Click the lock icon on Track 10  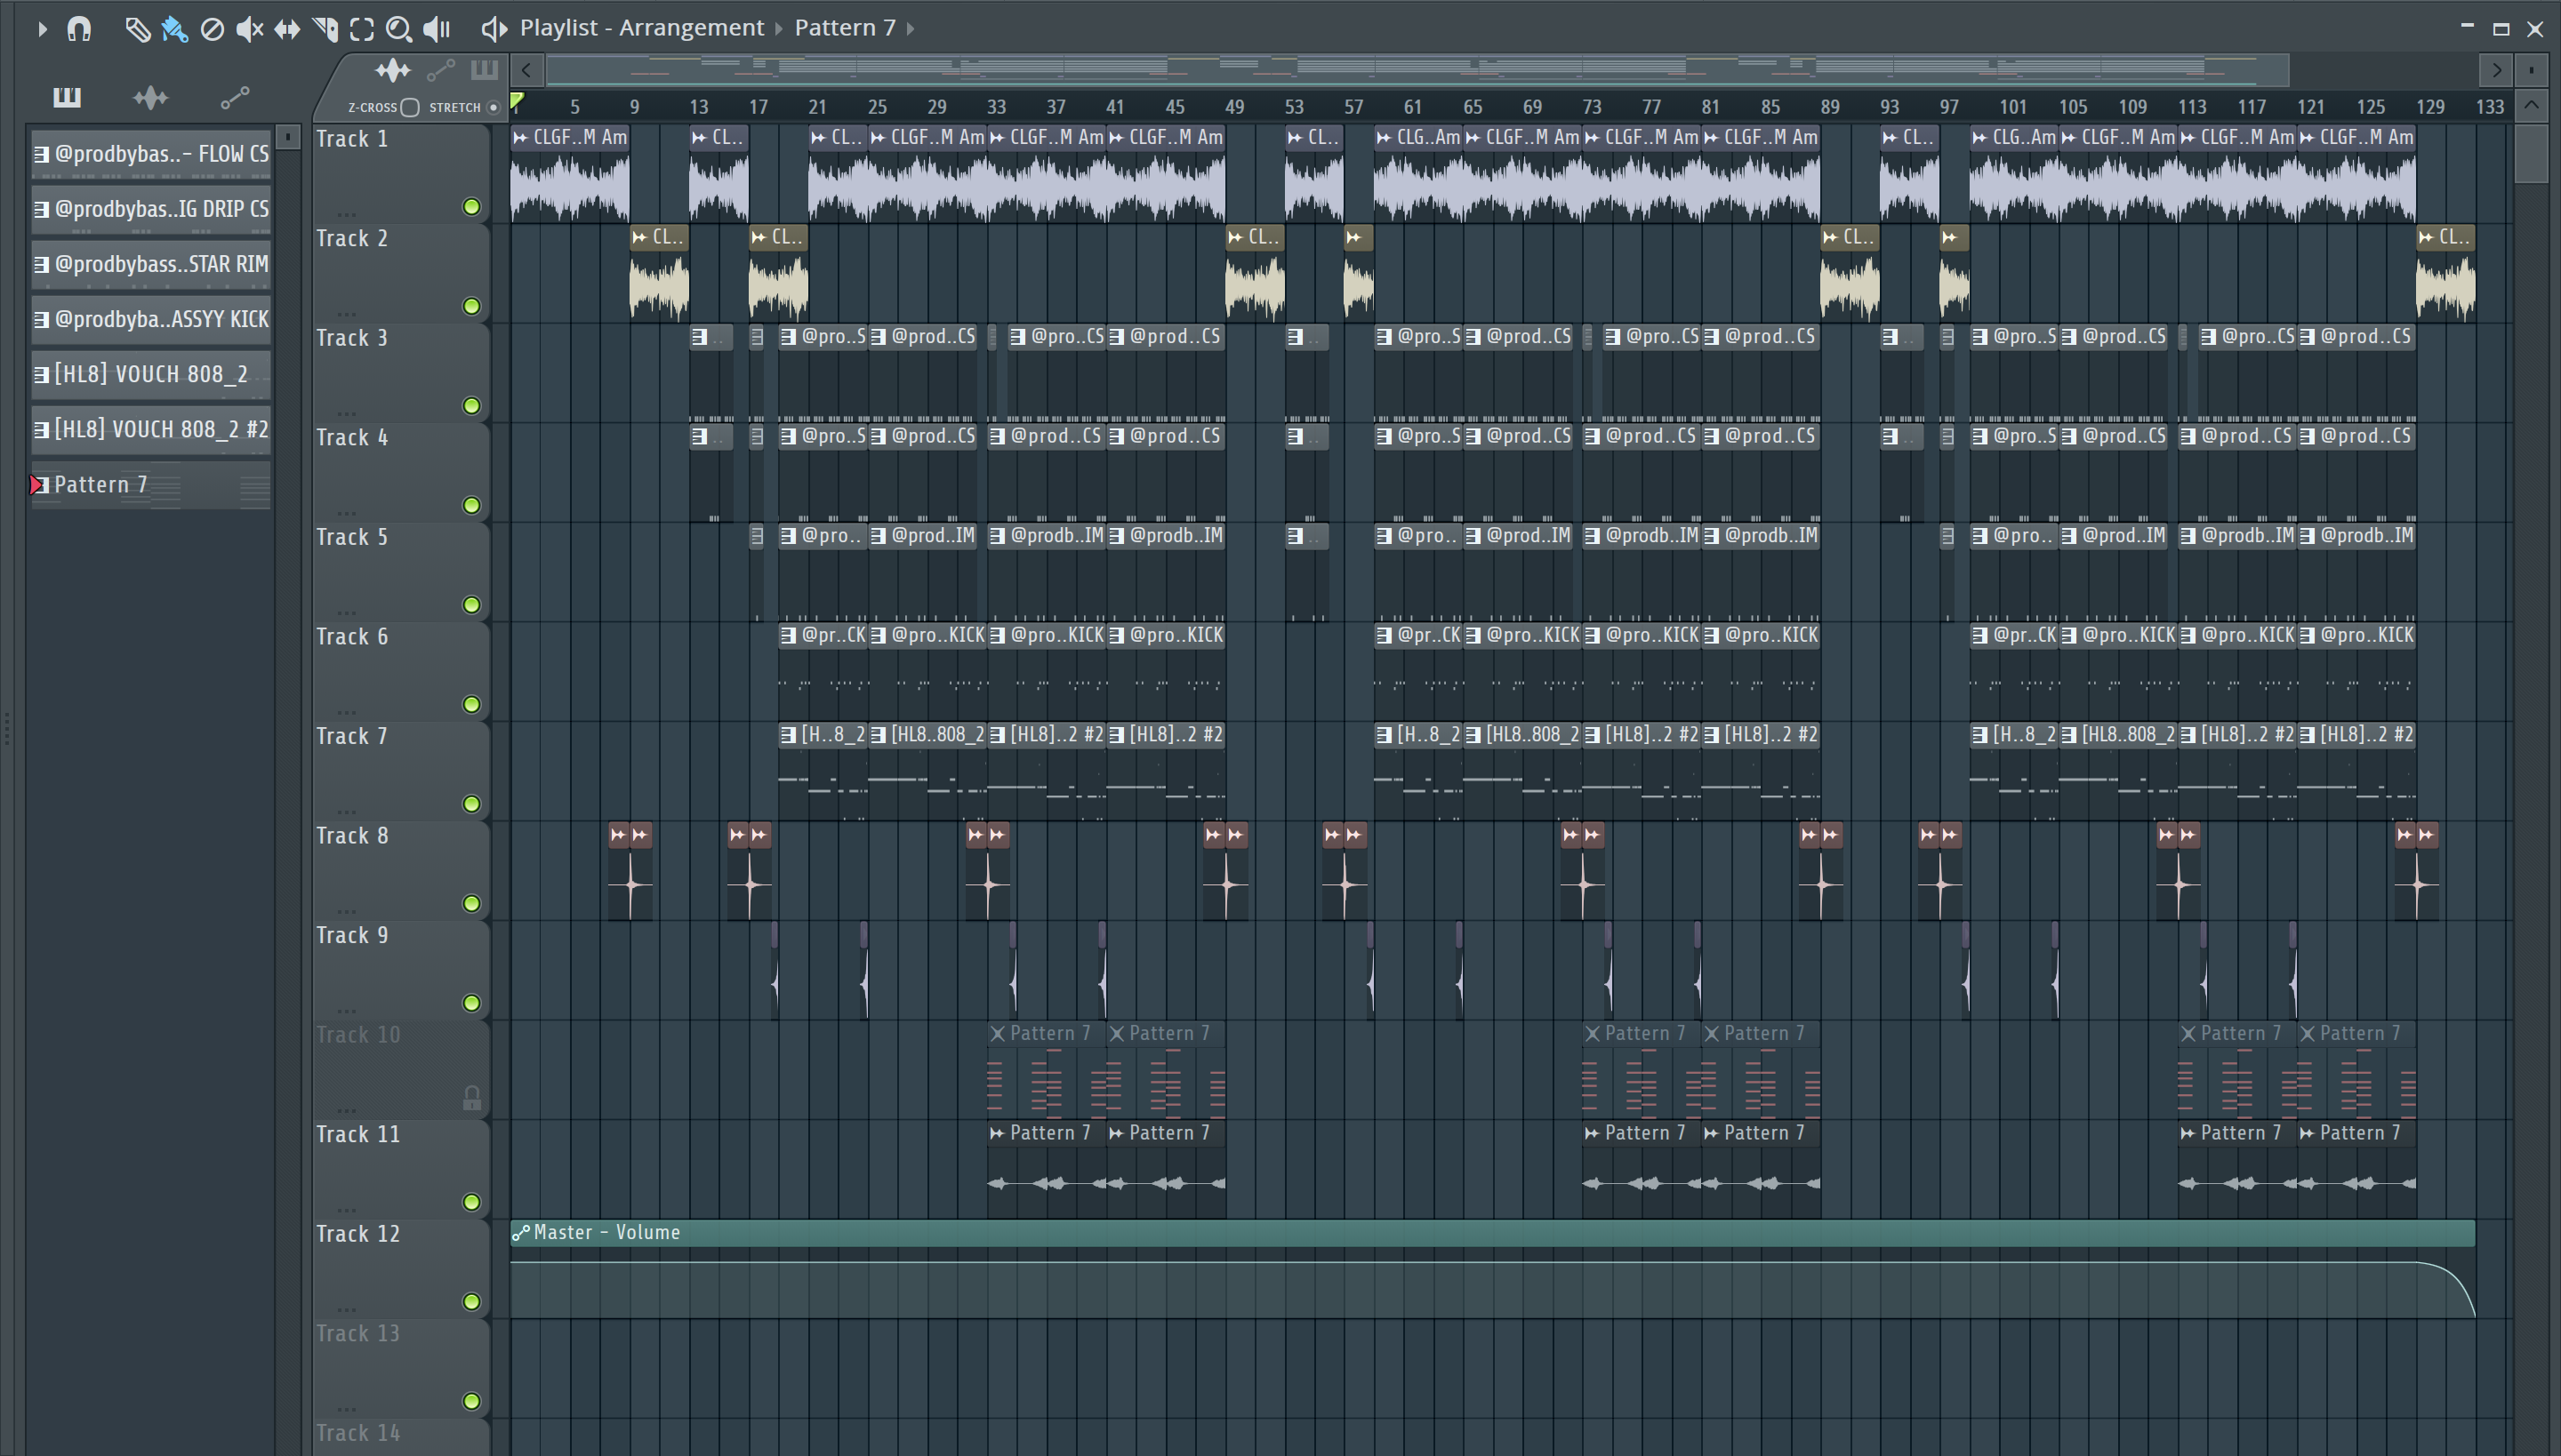(471, 1099)
